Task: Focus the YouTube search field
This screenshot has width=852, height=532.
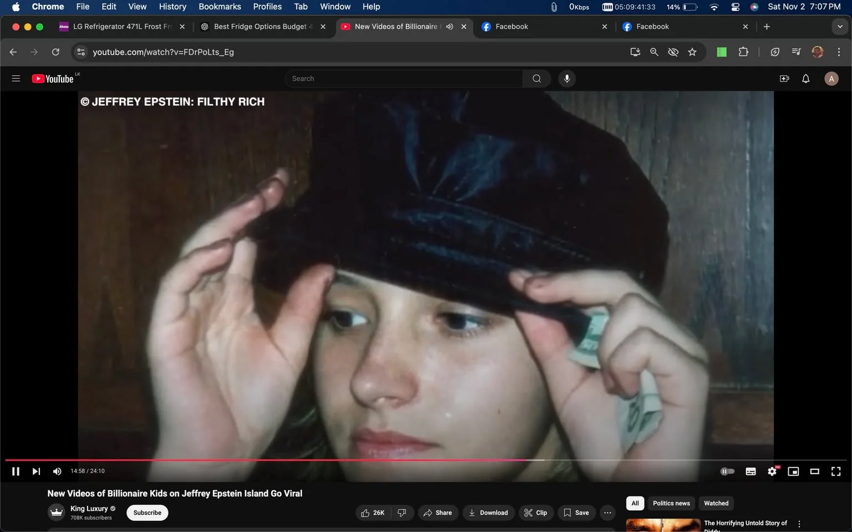Action: click(x=404, y=79)
